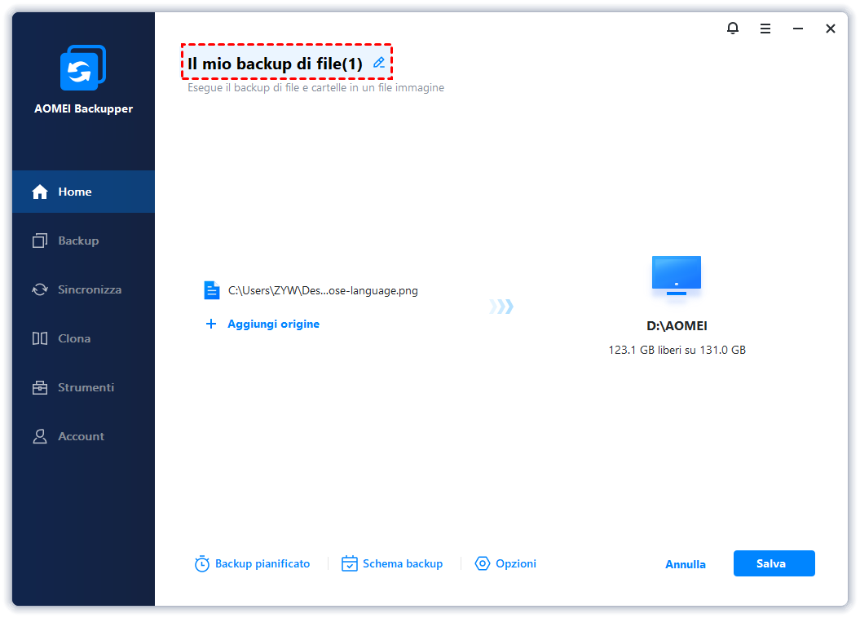Open Clona section in sidebar
The width and height of the screenshot is (860, 618).
83,338
